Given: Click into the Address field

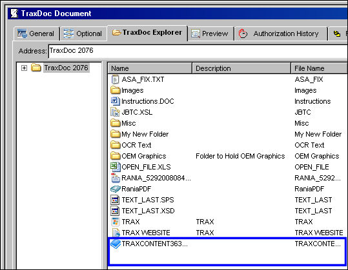Looking at the screenshot, I should 198,51.
